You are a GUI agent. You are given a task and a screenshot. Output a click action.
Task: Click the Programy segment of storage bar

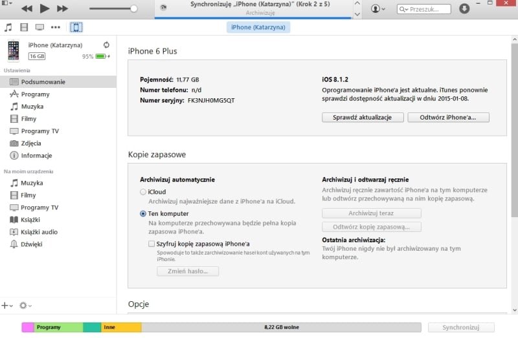click(x=58, y=327)
